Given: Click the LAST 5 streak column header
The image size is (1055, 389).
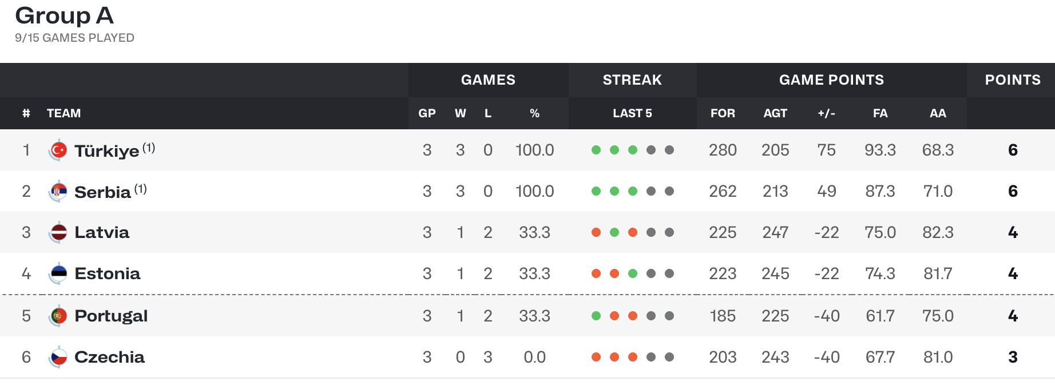Looking at the screenshot, I should 632,113.
